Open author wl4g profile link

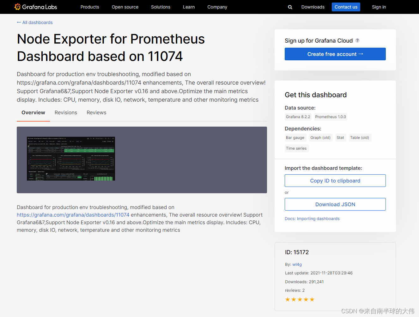(297, 265)
